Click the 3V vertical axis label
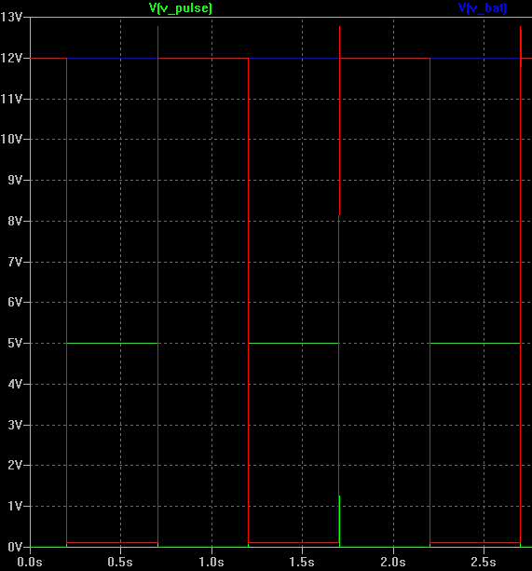532x571 pixels. coord(15,425)
